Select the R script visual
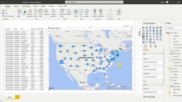 click(x=154, y=39)
